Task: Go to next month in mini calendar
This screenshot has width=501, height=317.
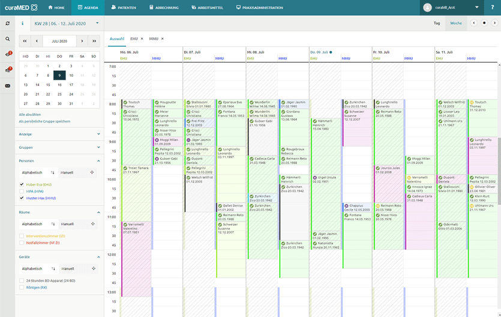Action: [x=82, y=41]
